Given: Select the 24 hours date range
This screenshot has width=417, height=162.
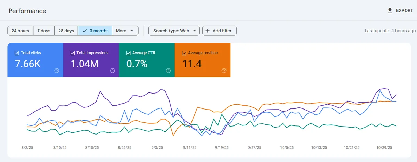Looking at the screenshot, I should (x=21, y=31).
